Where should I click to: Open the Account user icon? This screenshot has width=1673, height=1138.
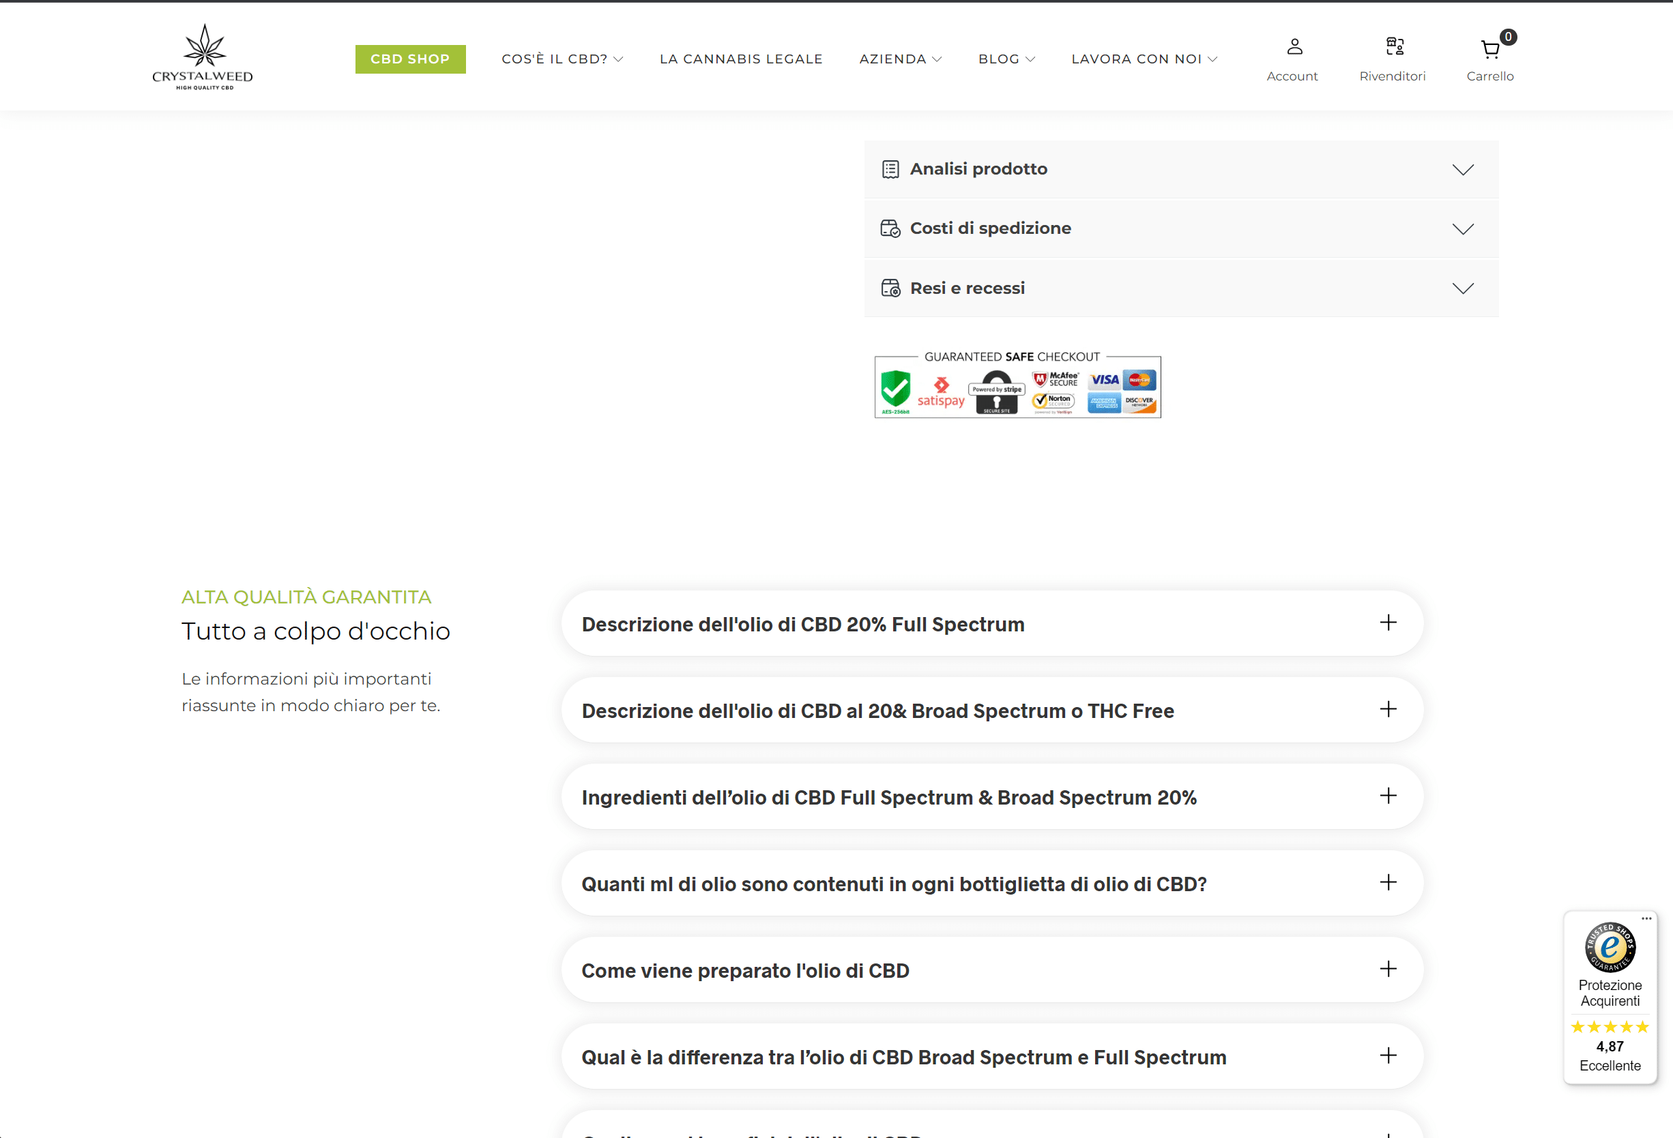(1294, 47)
